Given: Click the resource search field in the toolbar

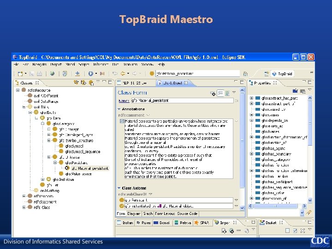Looking at the screenshot, I should (197, 73).
